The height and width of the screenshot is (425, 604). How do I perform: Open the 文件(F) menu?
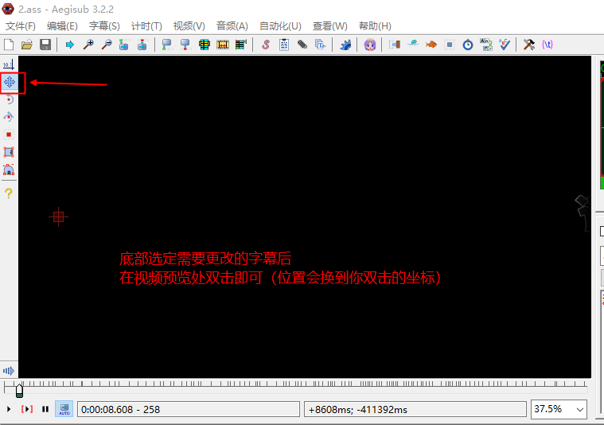point(21,25)
